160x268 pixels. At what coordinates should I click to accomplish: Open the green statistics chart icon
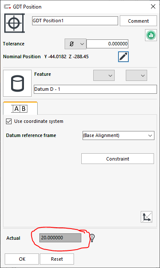point(151,35)
